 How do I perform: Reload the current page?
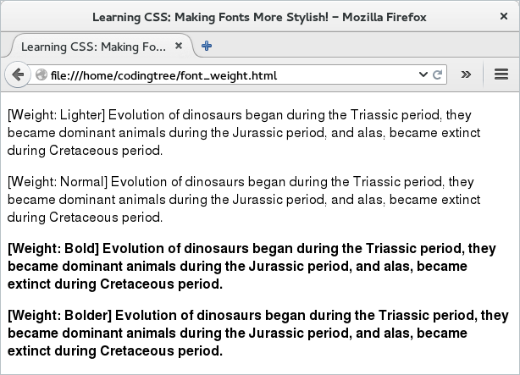[438, 74]
